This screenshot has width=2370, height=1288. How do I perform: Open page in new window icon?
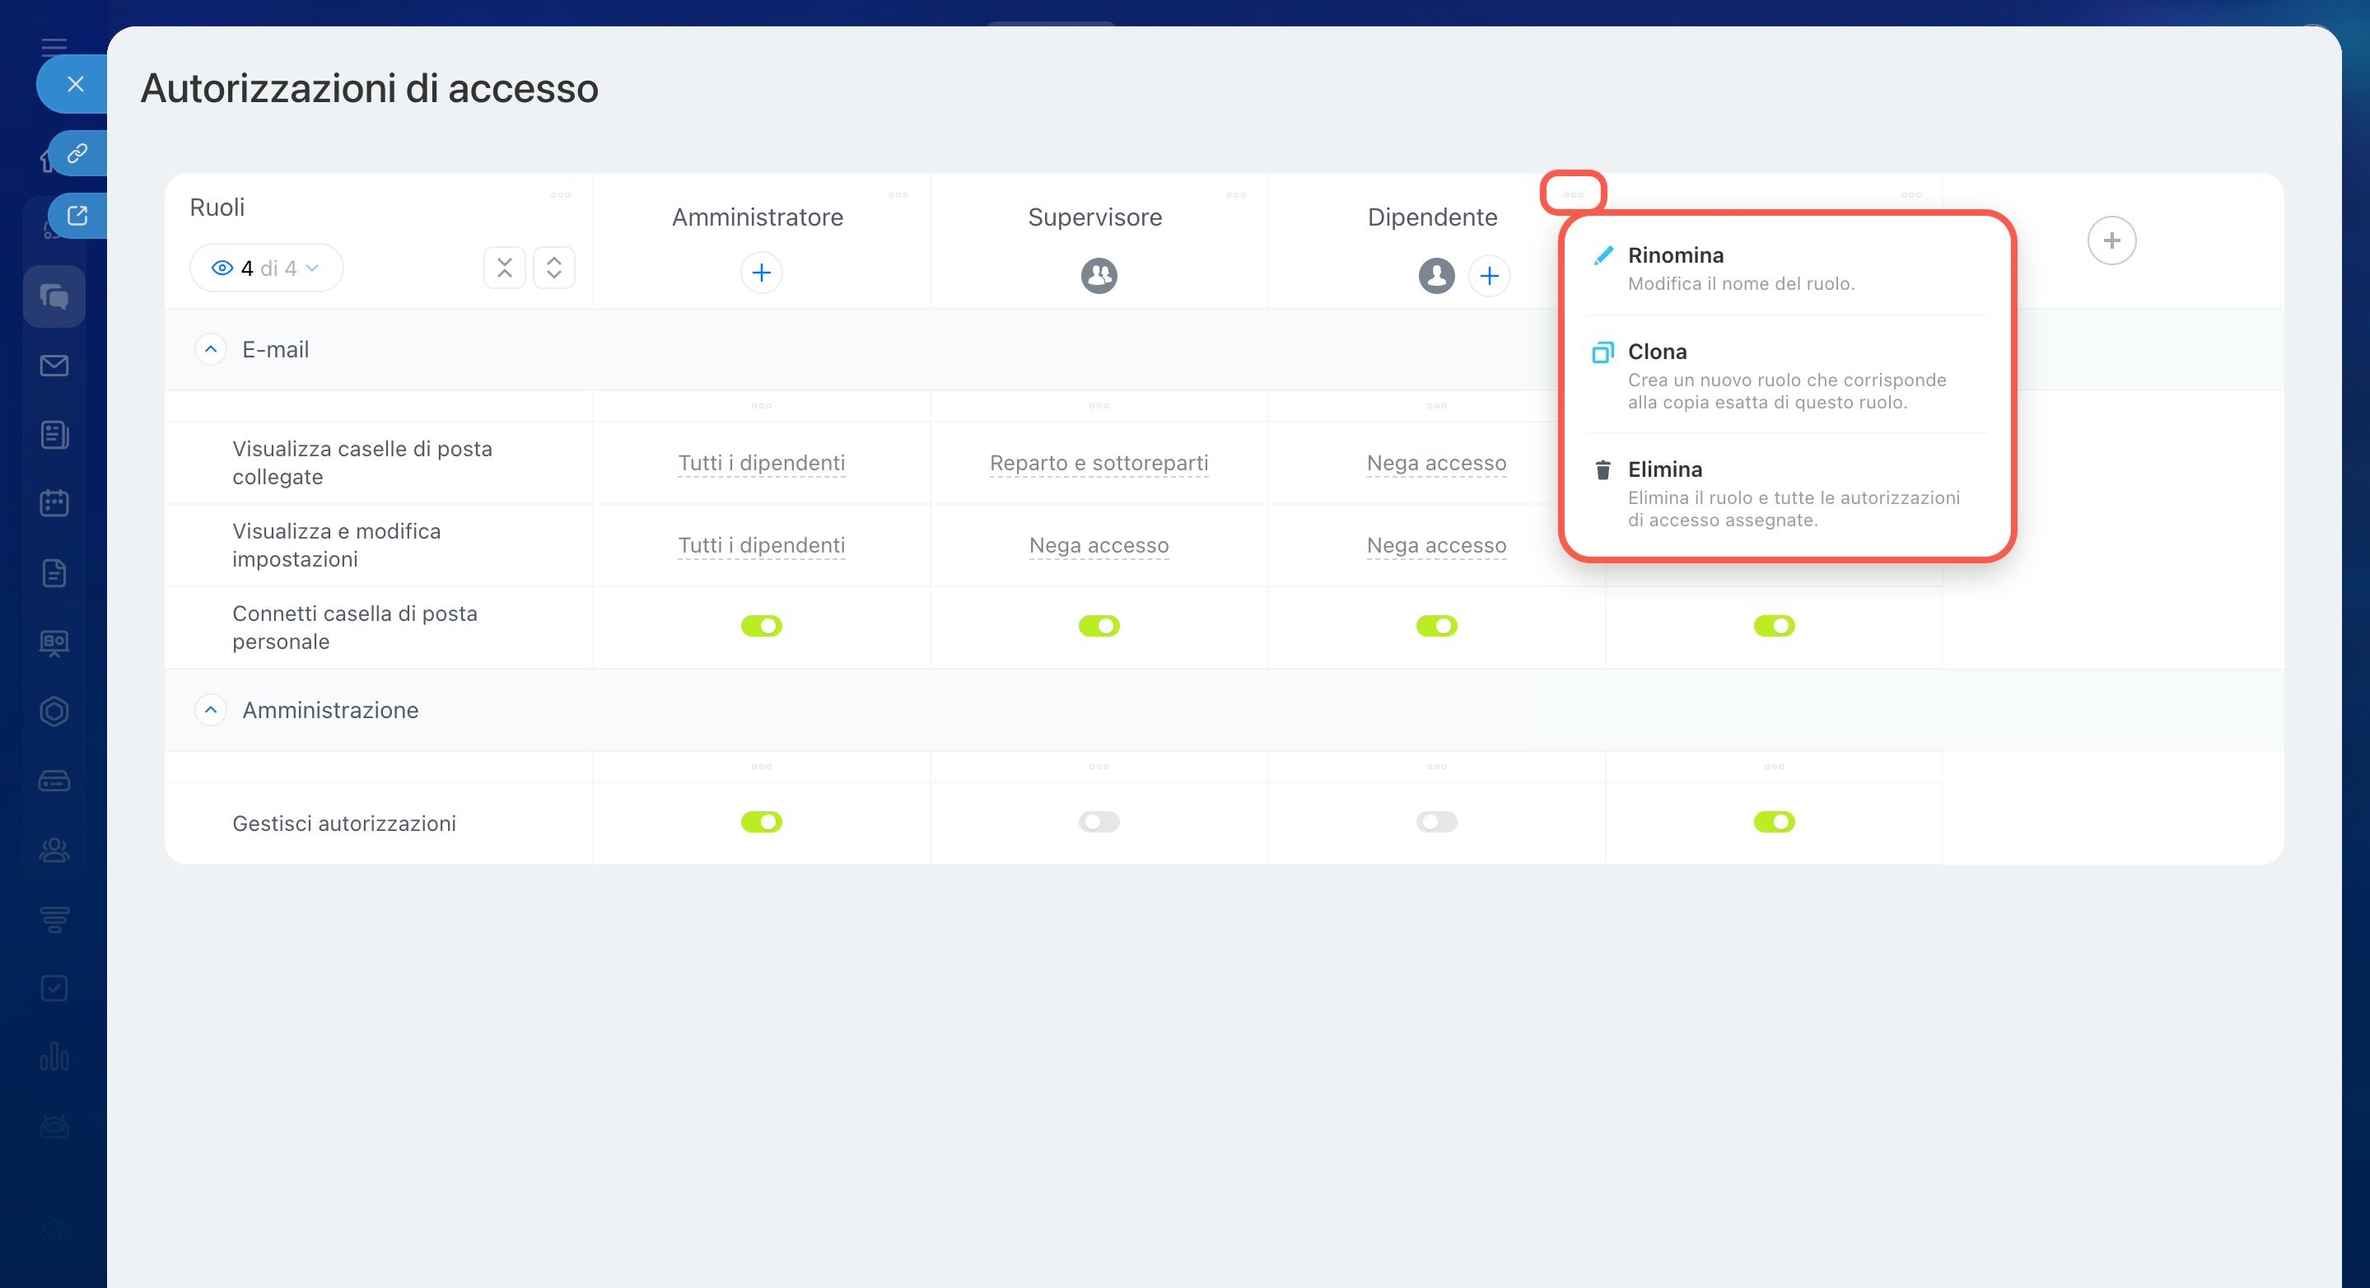[77, 215]
